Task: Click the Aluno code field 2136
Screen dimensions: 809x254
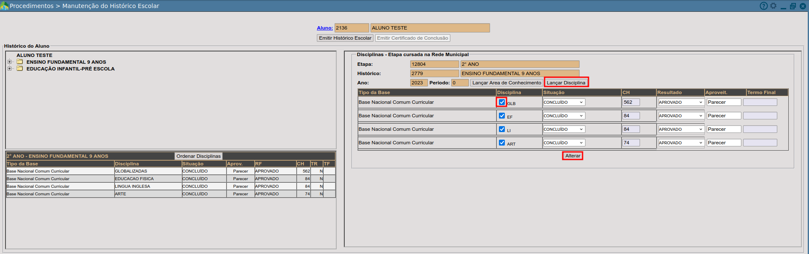Action: pos(351,28)
